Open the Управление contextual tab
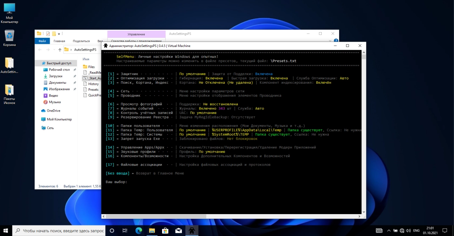 pos(136,34)
